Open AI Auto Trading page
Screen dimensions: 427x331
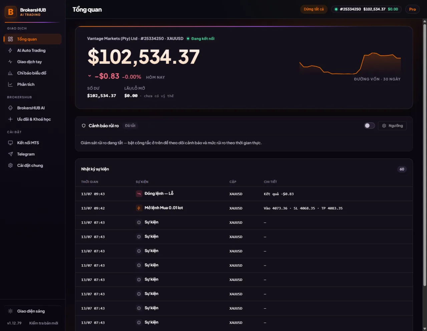pyautogui.click(x=33, y=50)
